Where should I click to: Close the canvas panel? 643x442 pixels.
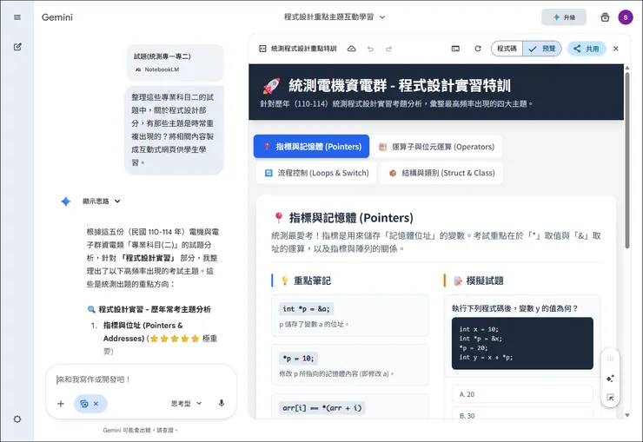point(615,49)
